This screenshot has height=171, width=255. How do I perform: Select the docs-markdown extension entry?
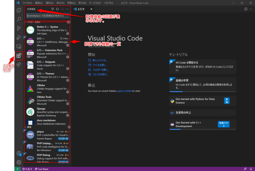pos(47,122)
